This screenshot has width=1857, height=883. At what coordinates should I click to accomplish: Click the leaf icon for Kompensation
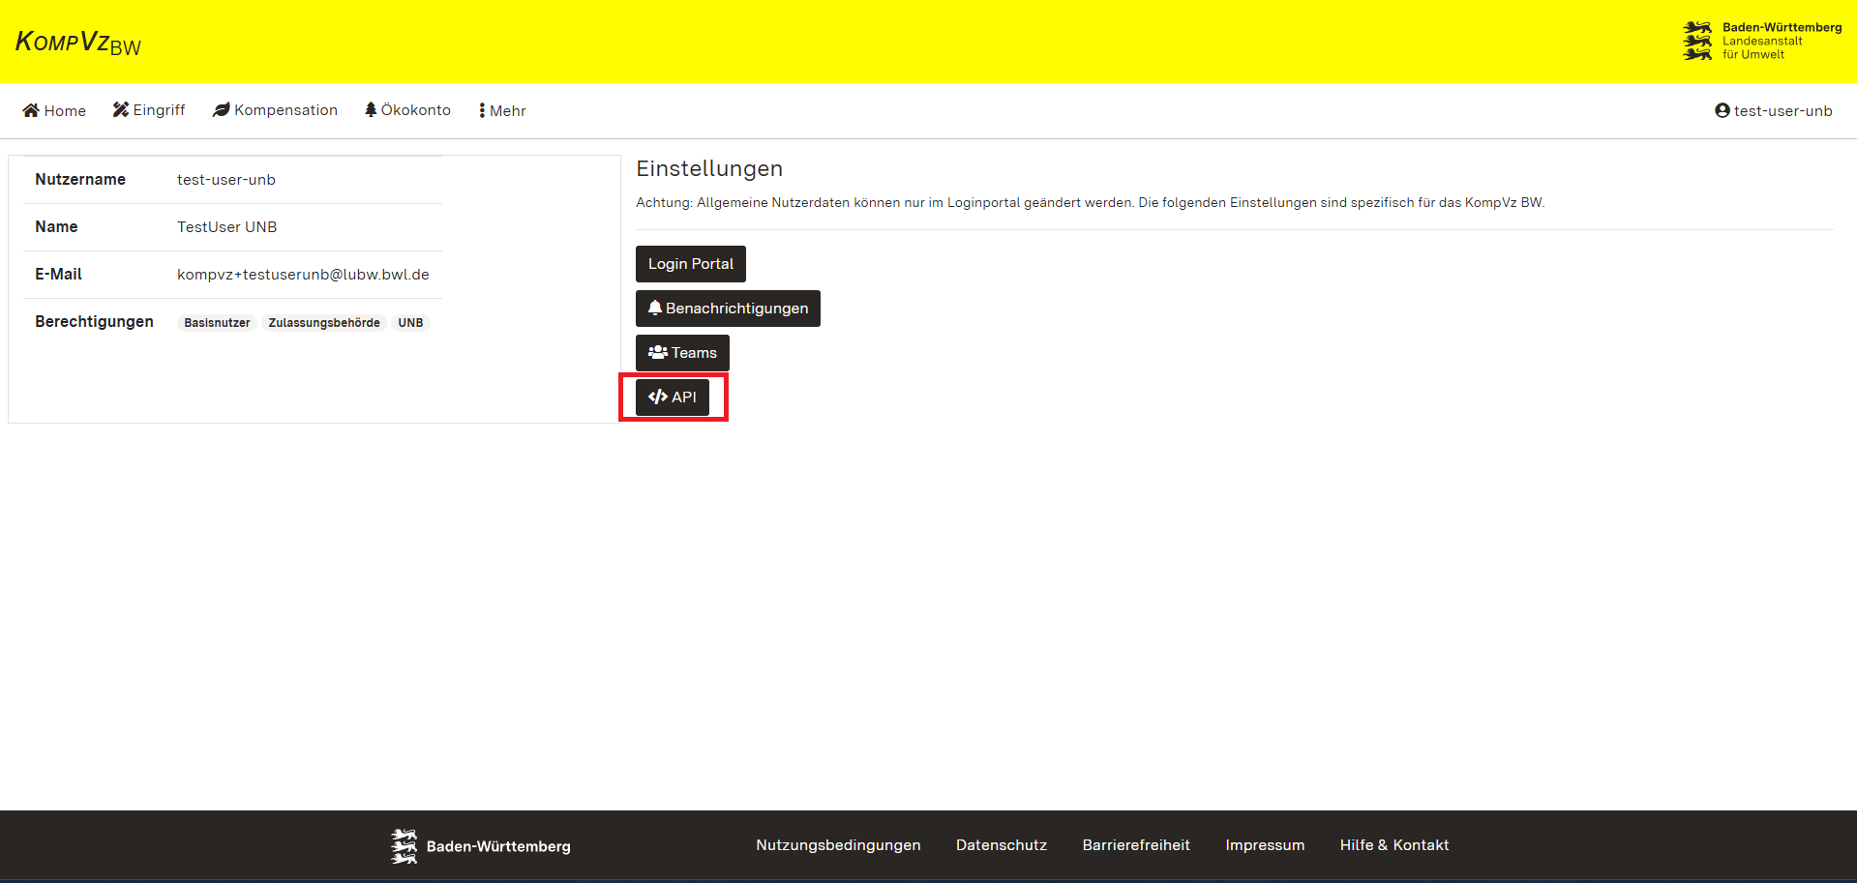pos(222,110)
